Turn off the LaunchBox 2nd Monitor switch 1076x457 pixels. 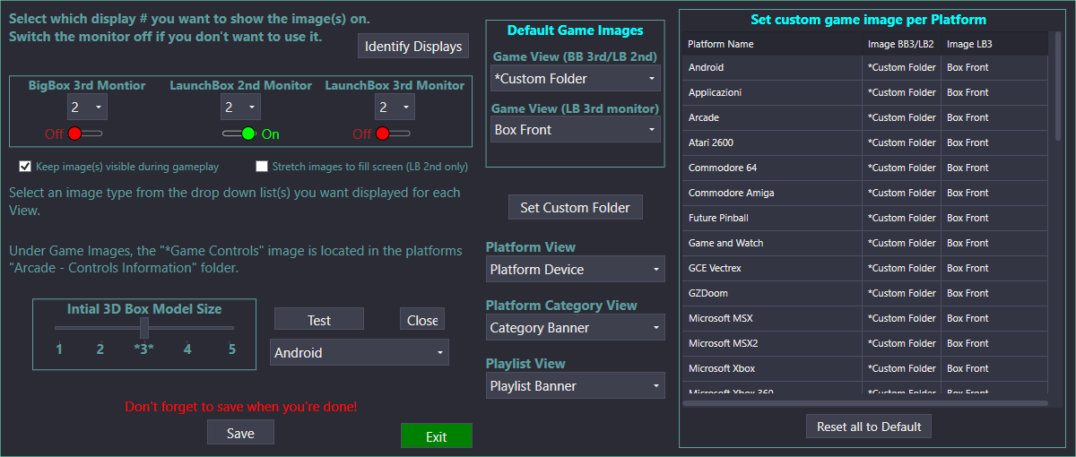(240, 134)
